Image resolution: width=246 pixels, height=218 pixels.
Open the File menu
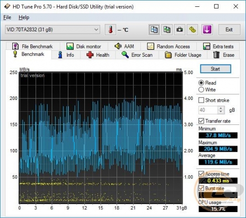point(7,17)
